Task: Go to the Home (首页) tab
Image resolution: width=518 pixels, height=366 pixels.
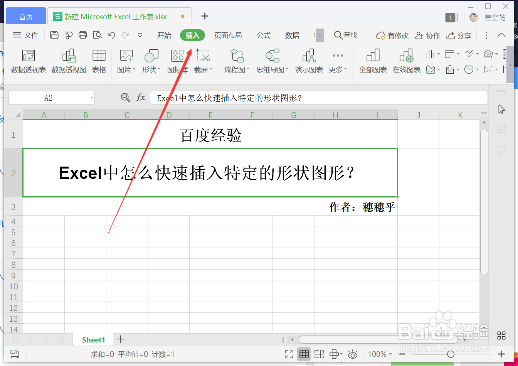Action: [x=26, y=17]
